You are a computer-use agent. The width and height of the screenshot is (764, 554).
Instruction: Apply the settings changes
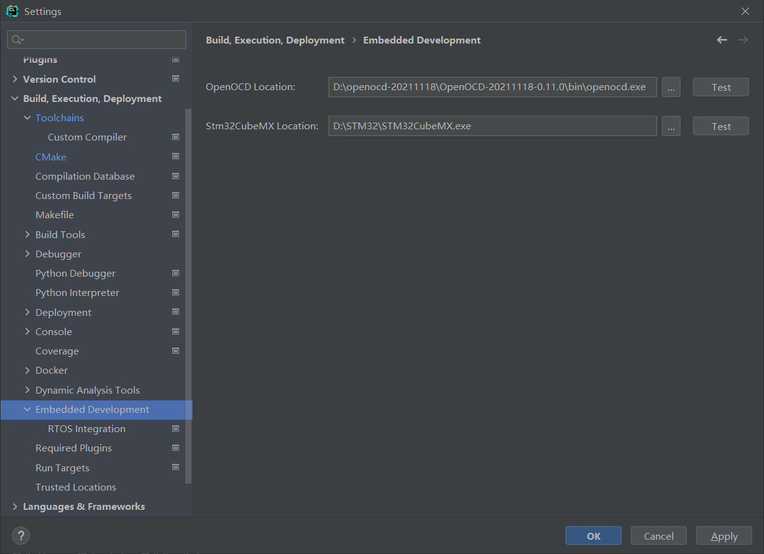(724, 536)
